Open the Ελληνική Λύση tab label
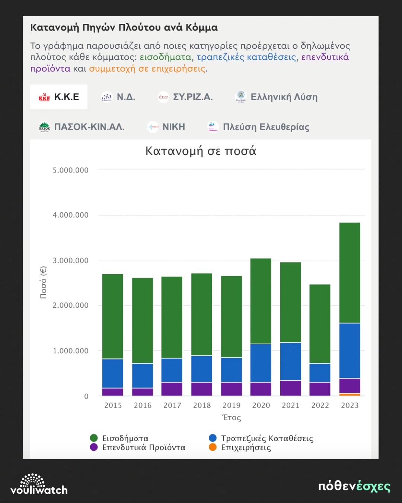The height and width of the screenshot is (503, 402). pos(284,97)
